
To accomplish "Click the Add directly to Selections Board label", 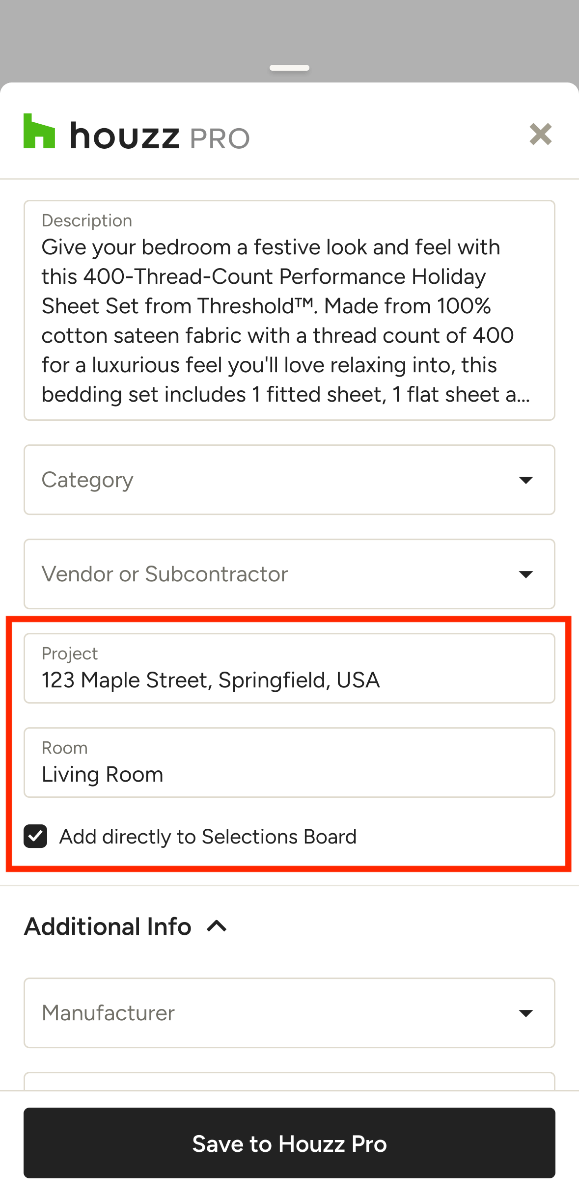I will 208,837.
